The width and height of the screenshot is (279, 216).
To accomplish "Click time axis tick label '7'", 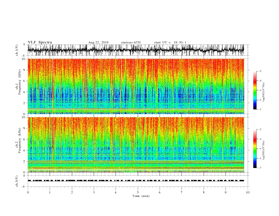I will pyautogui.click(x=182, y=192).
